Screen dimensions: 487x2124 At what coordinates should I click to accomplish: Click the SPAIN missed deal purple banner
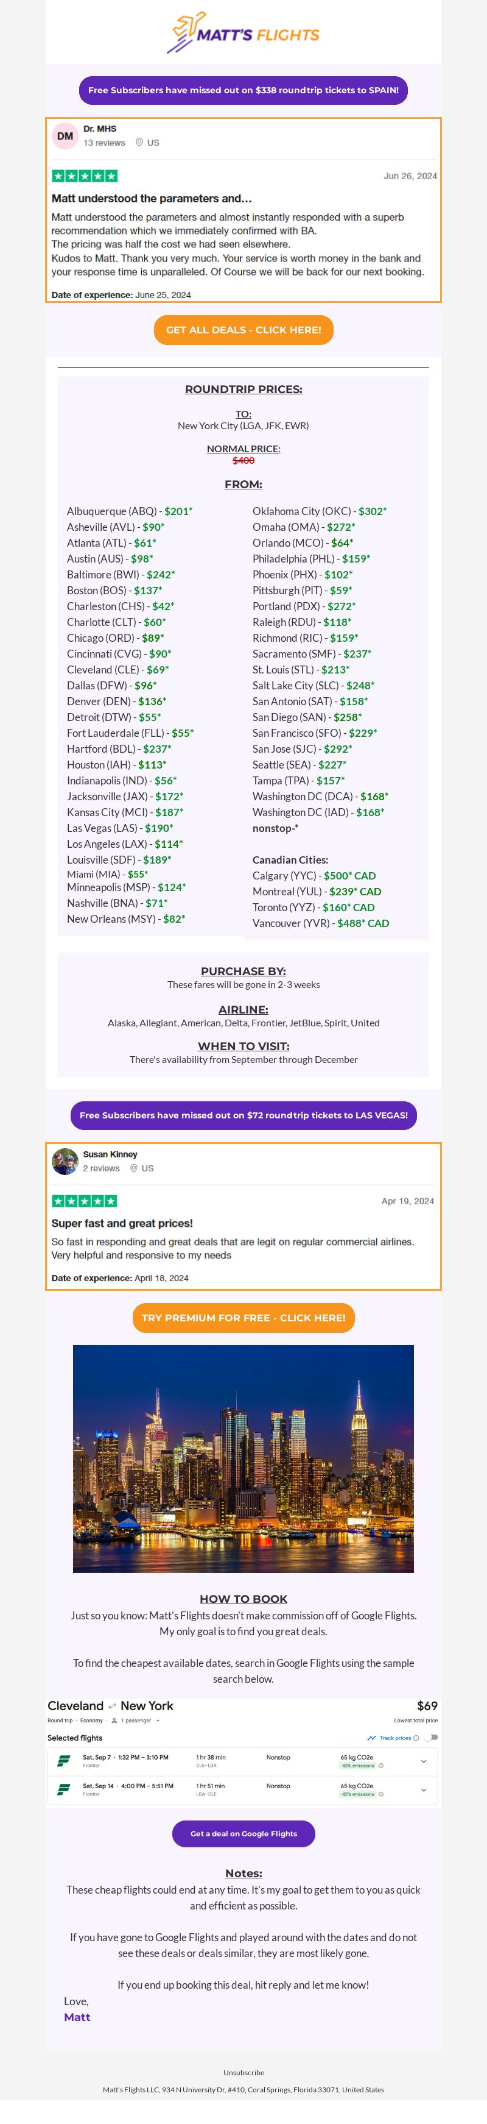(x=243, y=90)
